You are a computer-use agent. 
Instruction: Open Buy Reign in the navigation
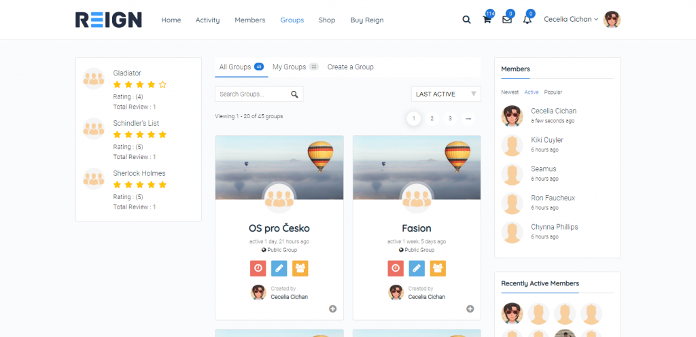click(367, 20)
